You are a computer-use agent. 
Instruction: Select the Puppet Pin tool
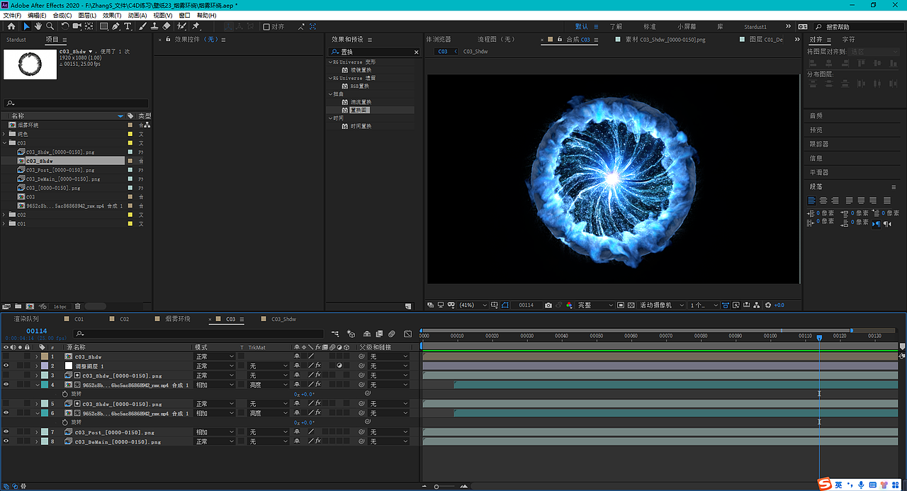(x=196, y=26)
